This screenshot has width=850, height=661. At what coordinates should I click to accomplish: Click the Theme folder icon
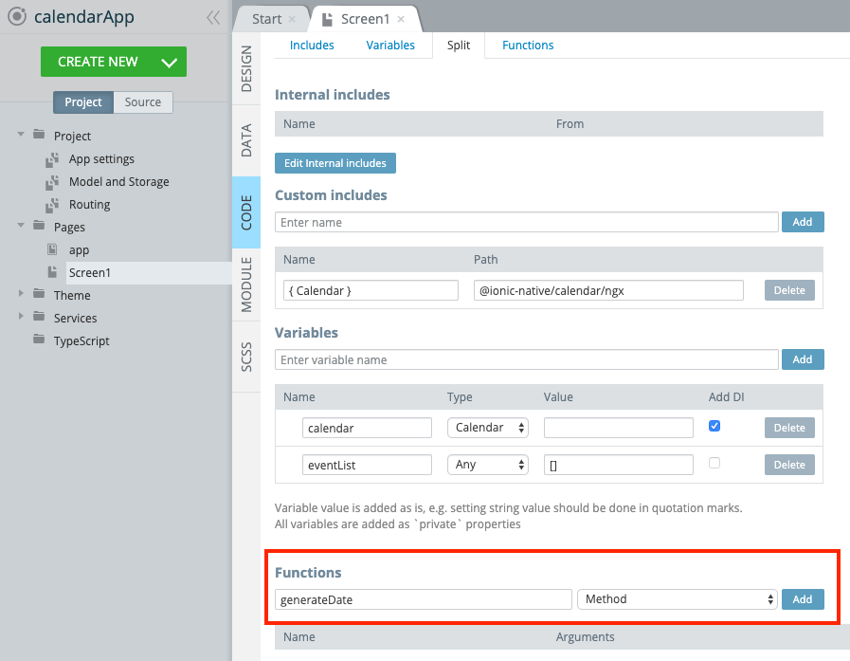point(39,294)
